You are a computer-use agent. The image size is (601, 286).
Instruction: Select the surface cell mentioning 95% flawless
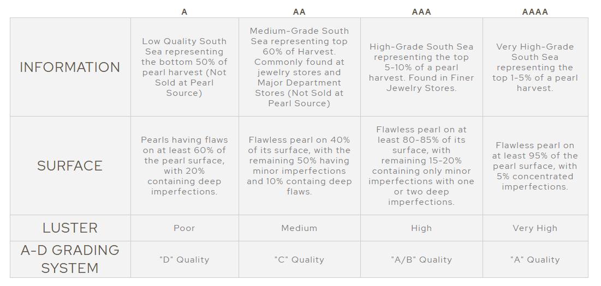(535, 166)
